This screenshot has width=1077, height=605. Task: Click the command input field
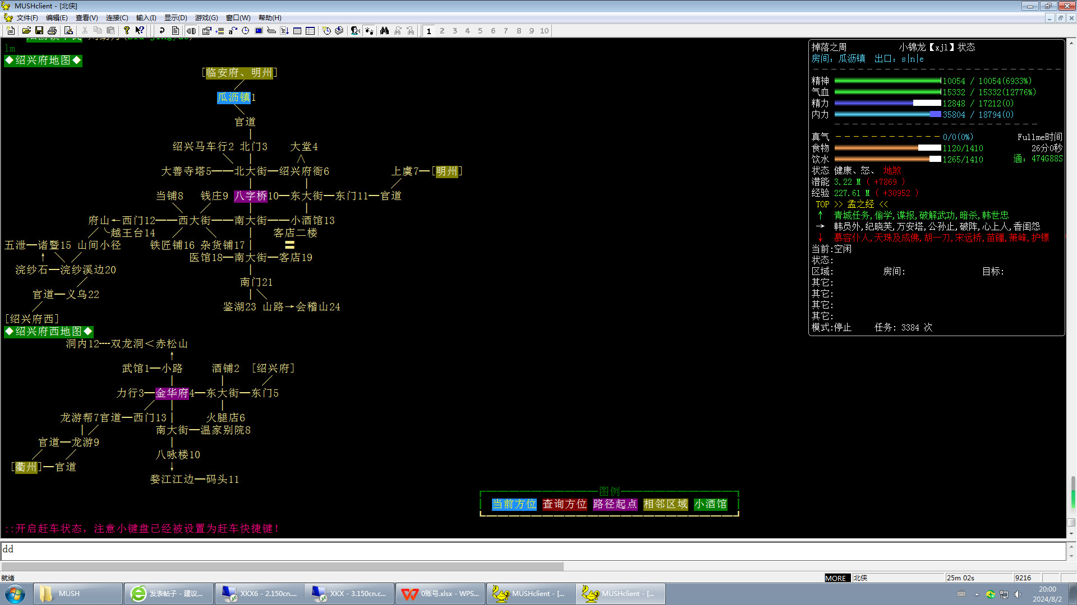click(533, 550)
